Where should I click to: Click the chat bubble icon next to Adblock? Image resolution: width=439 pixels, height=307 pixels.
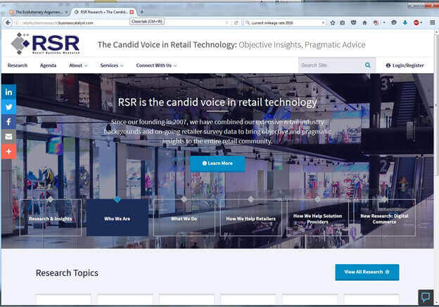394,22
